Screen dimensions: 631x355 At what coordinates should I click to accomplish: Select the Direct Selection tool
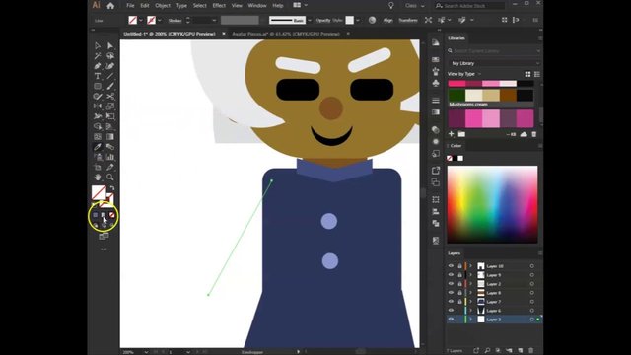[x=110, y=46]
